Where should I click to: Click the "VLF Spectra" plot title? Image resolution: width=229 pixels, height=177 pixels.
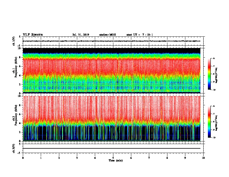pyautogui.click(x=33, y=35)
